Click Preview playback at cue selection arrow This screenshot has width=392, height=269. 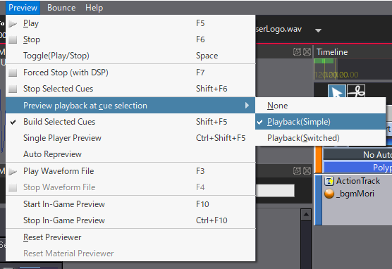coord(247,106)
